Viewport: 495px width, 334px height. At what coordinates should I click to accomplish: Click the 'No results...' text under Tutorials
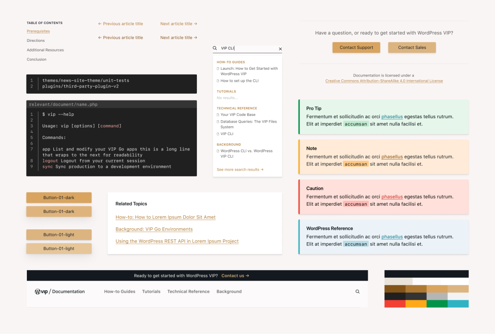(x=227, y=98)
